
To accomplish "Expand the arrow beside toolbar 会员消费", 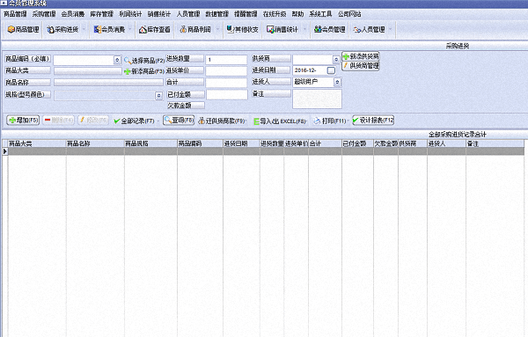I will click(x=130, y=30).
